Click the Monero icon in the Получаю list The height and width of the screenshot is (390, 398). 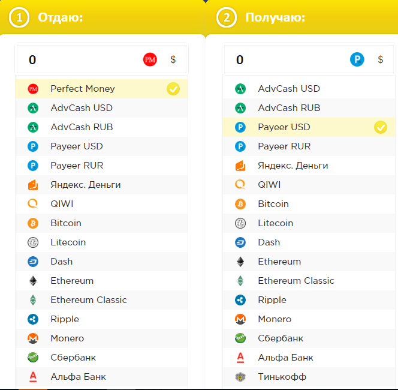[240, 319]
